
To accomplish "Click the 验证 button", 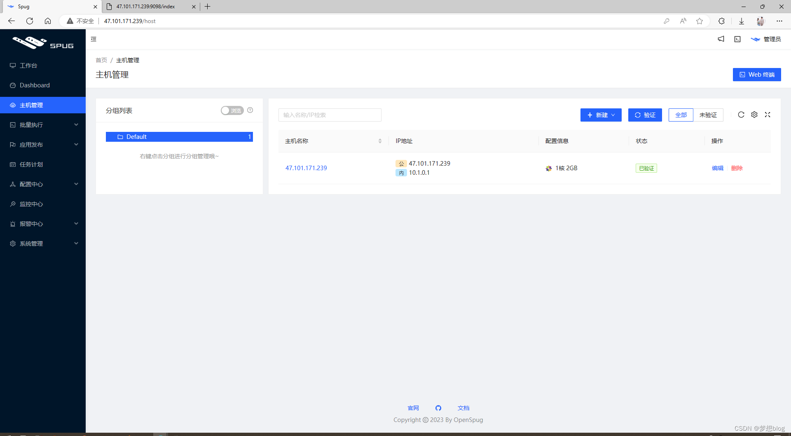I will click(x=645, y=115).
